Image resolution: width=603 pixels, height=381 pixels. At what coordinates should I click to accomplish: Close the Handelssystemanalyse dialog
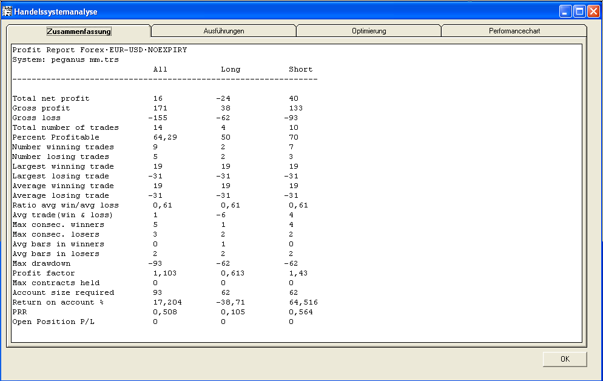593,12
